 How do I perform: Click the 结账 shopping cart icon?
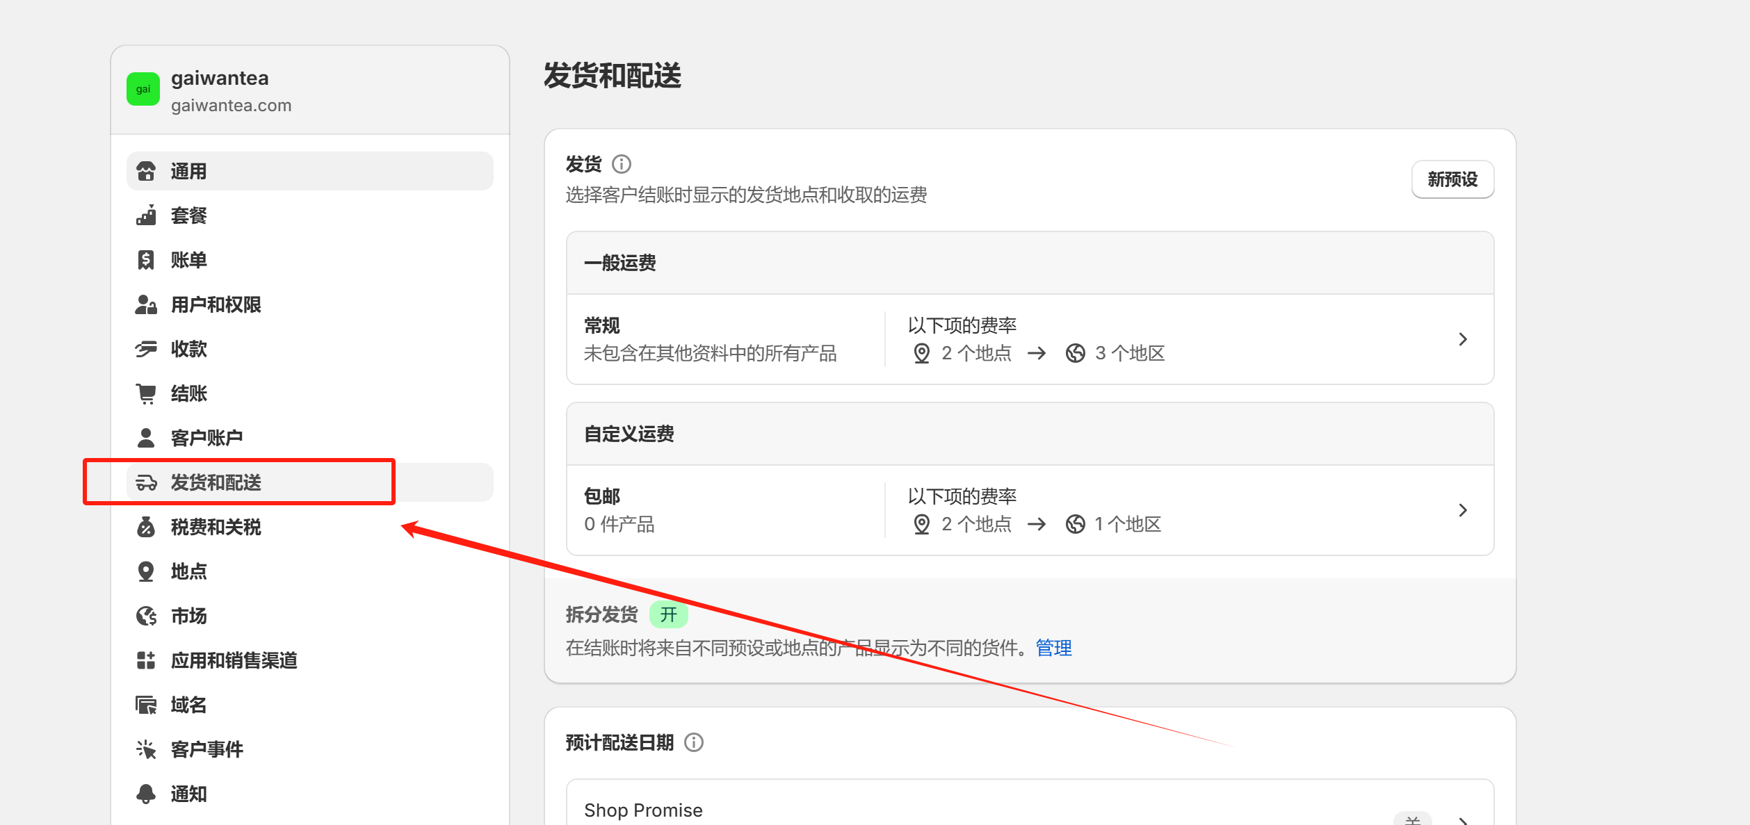click(x=146, y=393)
